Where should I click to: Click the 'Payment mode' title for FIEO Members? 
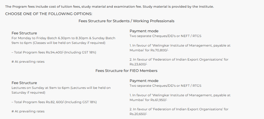(144, 81)
